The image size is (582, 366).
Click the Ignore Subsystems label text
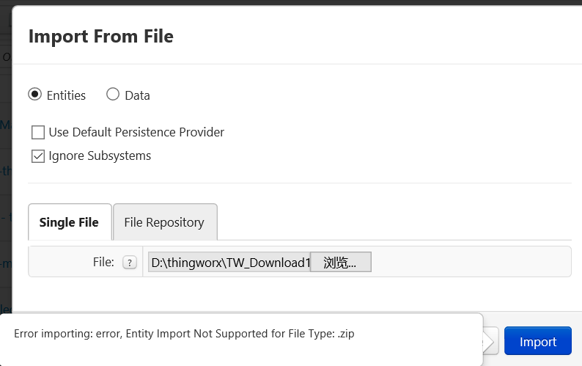(100, 155)
